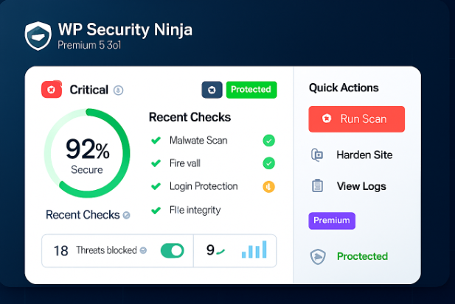Click the Firewall green status check
Viewport: 455px width, 304px height.
268,163
